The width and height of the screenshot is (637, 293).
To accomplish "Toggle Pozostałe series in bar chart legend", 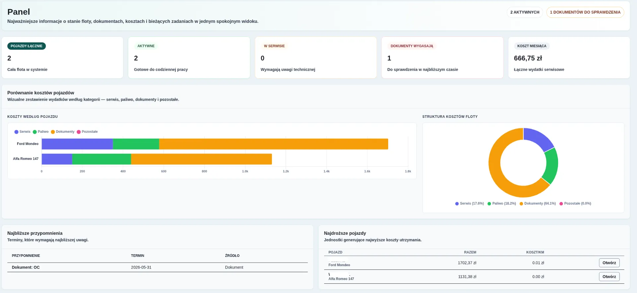I will click(x=87, y=132).
